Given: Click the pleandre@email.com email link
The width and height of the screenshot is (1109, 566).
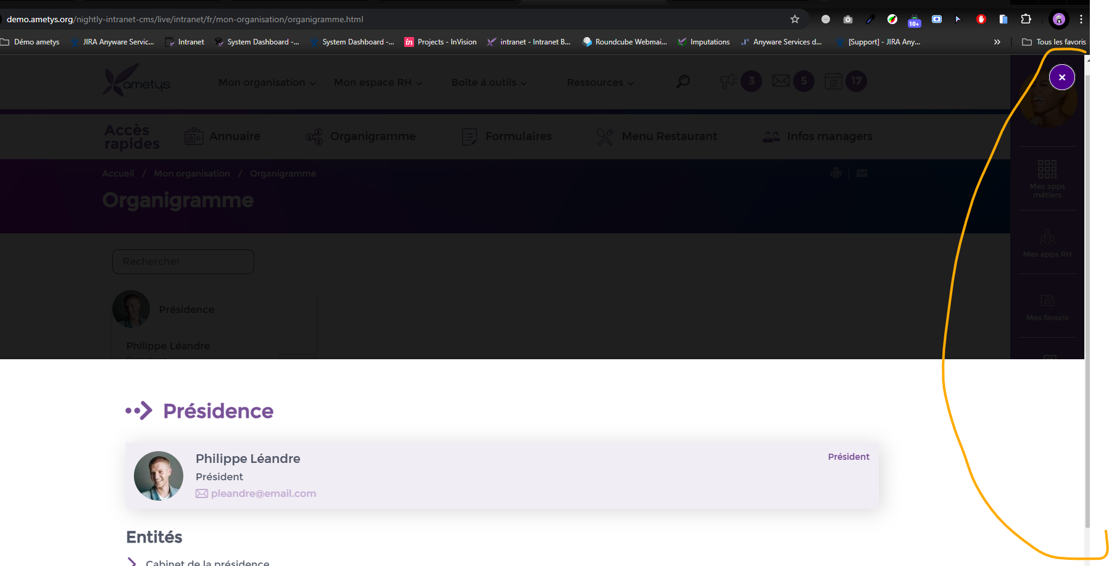Looking at the screenshot, I should point(263,493).
